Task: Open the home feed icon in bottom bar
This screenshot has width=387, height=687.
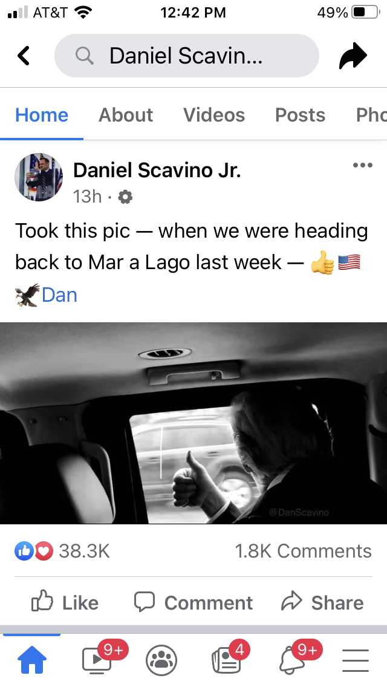Action: click(x=31, y=660)
